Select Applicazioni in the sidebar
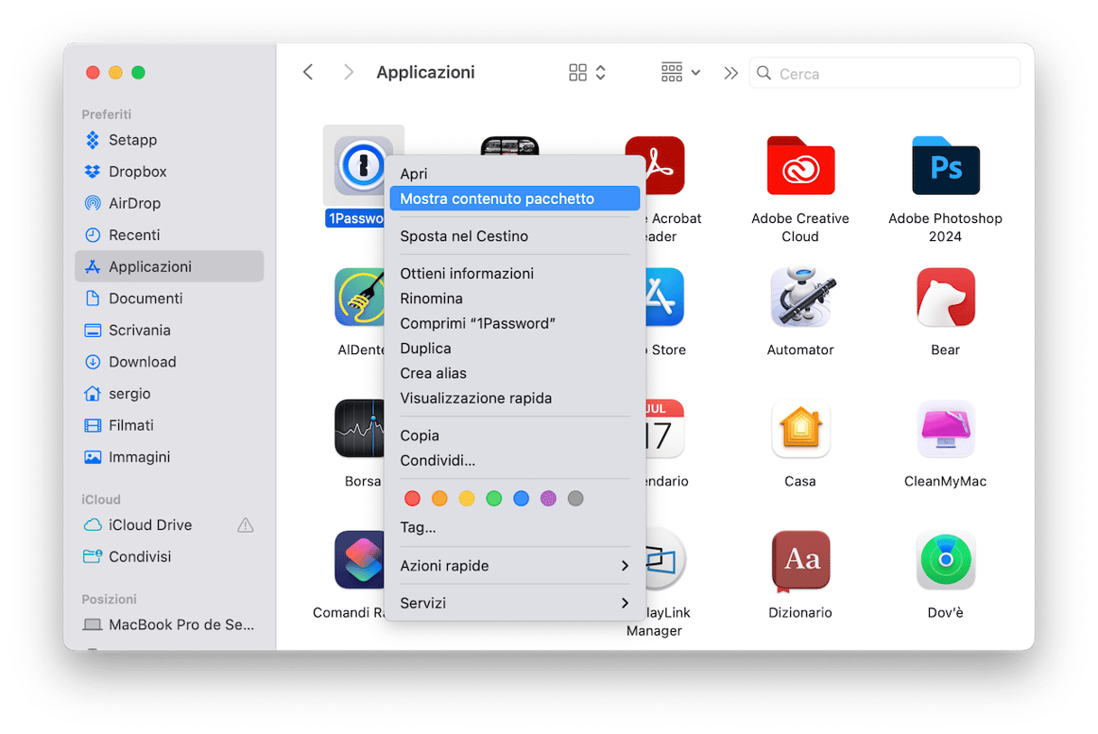This screenshot has height=734, width=1098. point(170,266)
